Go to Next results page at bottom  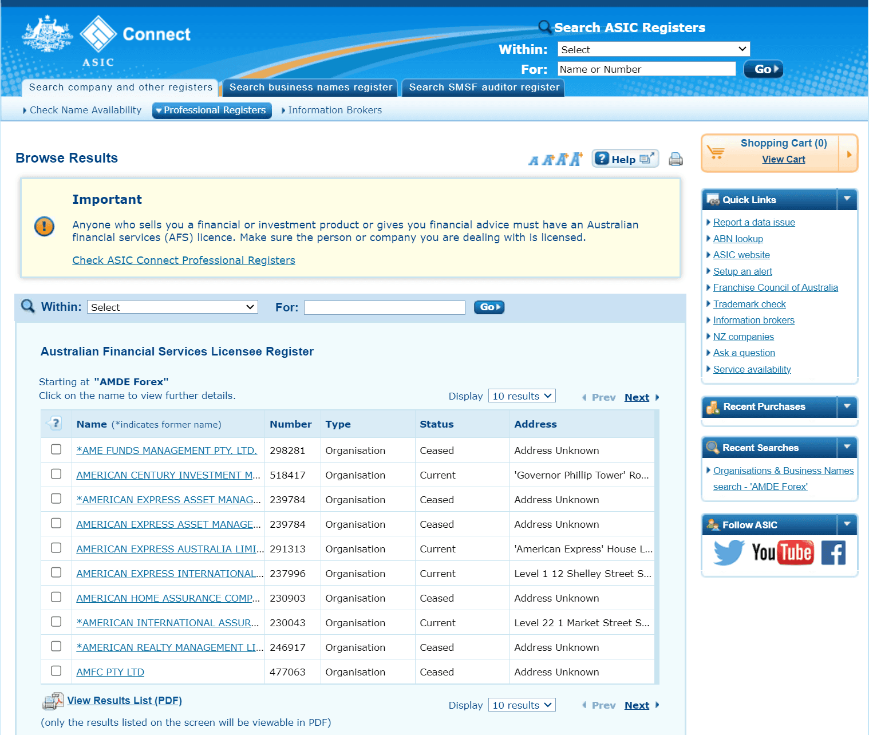pos(637,705)
